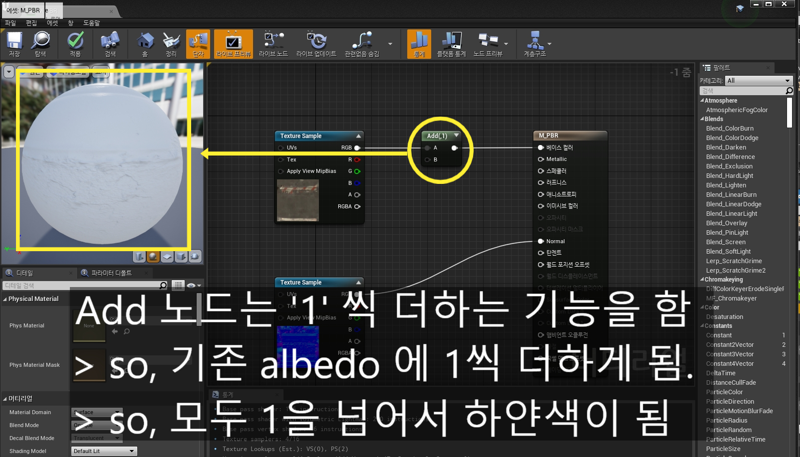This screenshot has width=800, height=457.
Task: Select ParticleColor in the palette
Action: (x=724, y=392)
